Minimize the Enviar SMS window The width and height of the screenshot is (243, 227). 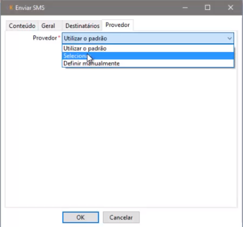click(185, 7)
